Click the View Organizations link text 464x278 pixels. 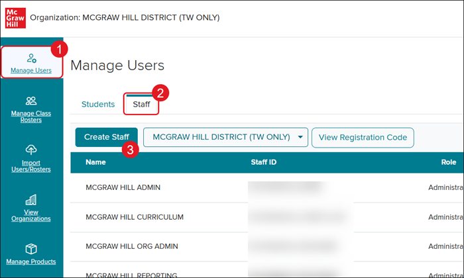(x=31, y=215)
